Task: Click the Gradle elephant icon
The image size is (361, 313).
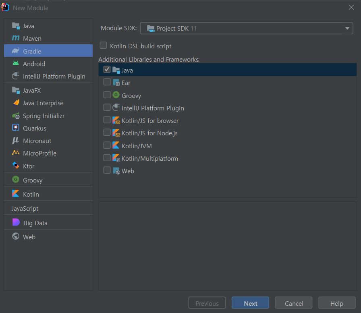Action: pyautogui.click(x=16, y=51)
